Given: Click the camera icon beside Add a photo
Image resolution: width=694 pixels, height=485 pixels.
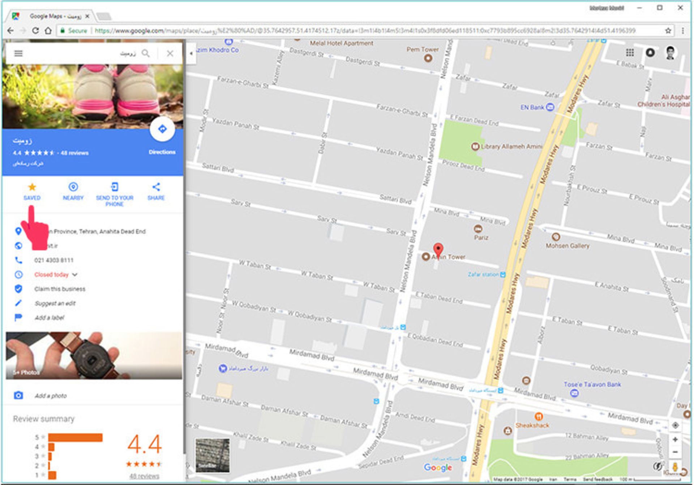Looking at the screenshot, I should [x=18, y=396].
